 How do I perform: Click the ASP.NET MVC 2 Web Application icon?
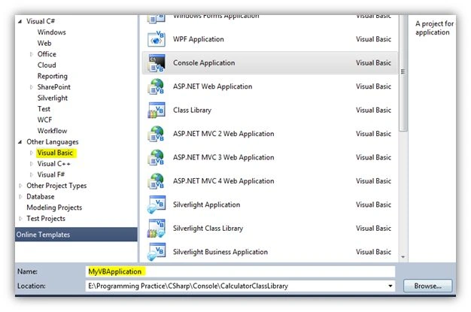point(156,134)
